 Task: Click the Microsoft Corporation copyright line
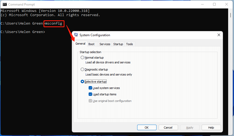click(x=50, y=15)
